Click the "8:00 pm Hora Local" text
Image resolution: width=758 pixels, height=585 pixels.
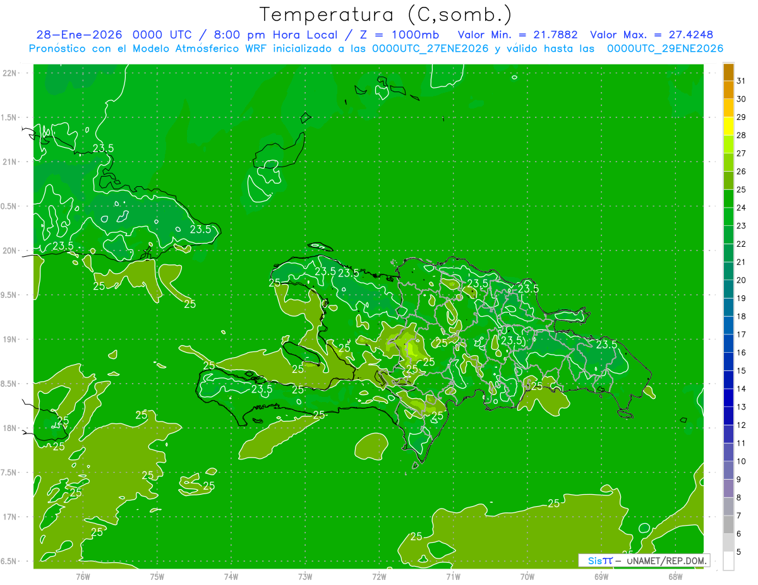275,35
